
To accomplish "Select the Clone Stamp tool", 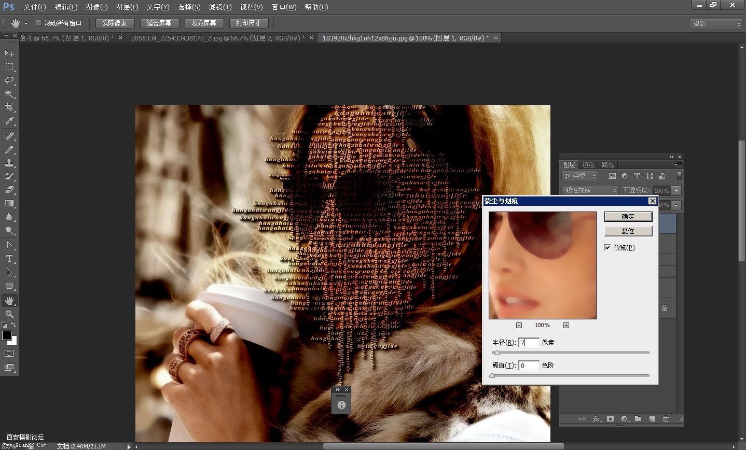I will pyautogui.click(x=9, y=163).
